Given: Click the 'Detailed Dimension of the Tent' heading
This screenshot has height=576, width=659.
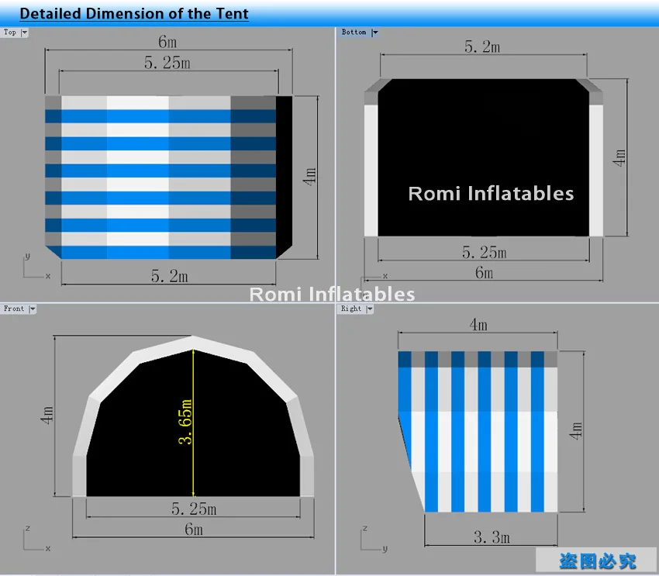Looking at the screenshot, I should [x=134, y=13].
